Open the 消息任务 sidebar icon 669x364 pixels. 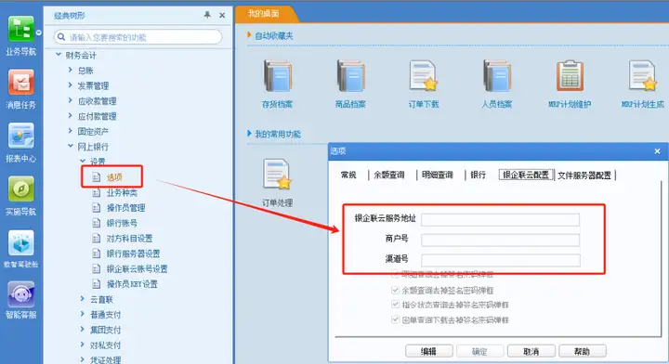tap(20, 83)
